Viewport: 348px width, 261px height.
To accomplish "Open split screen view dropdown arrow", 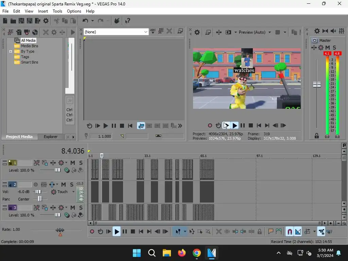I will coord(236,32).
